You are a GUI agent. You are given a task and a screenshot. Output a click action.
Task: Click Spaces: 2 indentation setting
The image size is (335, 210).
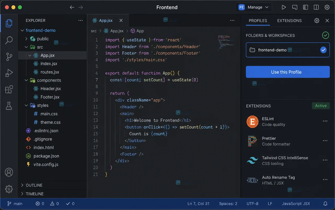[x=228, y=204]
